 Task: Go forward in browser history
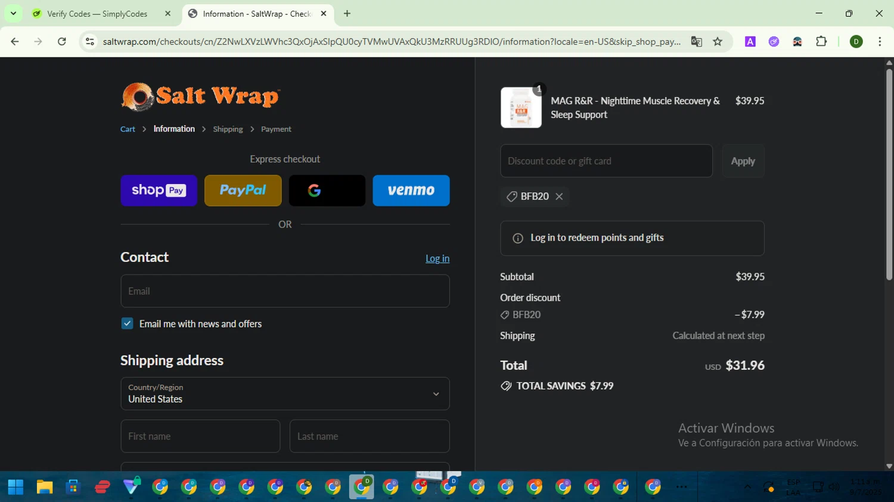click(38, 42)
